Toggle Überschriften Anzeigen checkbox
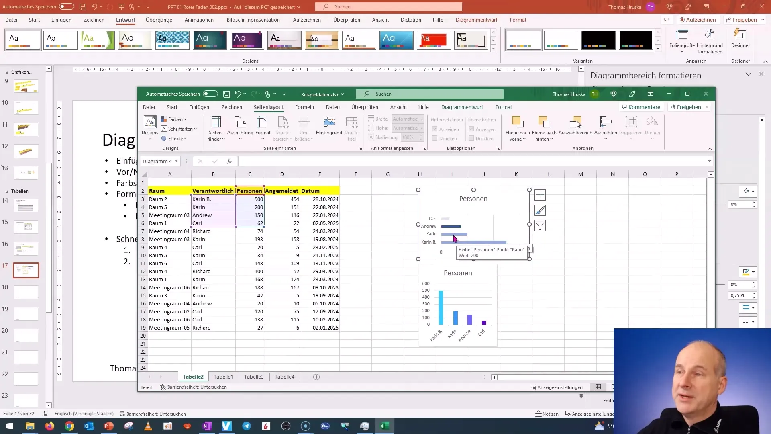The width and height of the screenshot is (771, 434). tap(471, 129)
